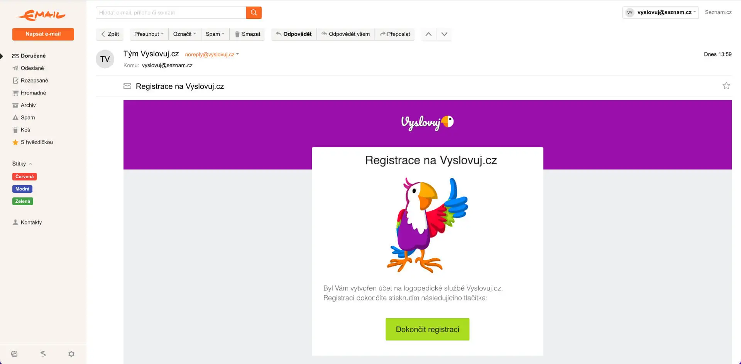Click envelope icon beside email subject
The image size is (741, 364).
(x=127, y=86)
